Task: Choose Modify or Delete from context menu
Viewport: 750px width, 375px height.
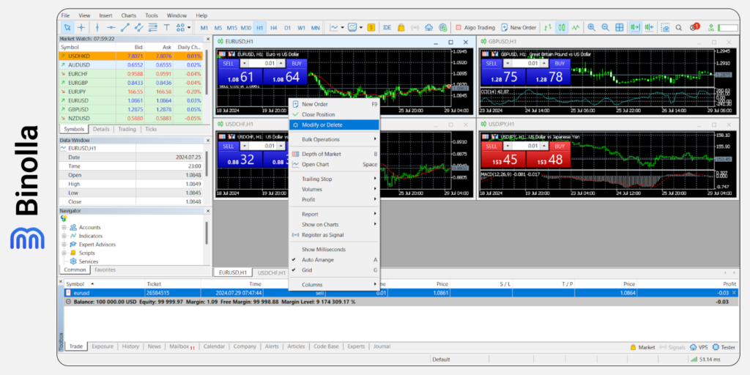Action: (x=334, y=125)
